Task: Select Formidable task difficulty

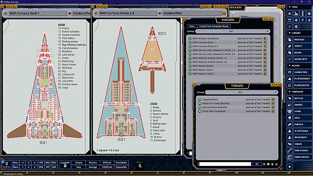Action: pyautogui.click(x=121, y=163)
